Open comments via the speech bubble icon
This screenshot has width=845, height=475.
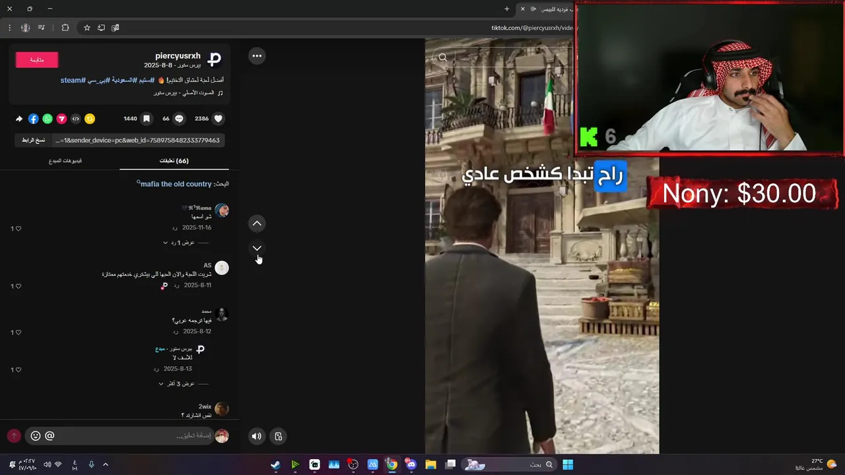pyautogui.click(x=179, y=119)
